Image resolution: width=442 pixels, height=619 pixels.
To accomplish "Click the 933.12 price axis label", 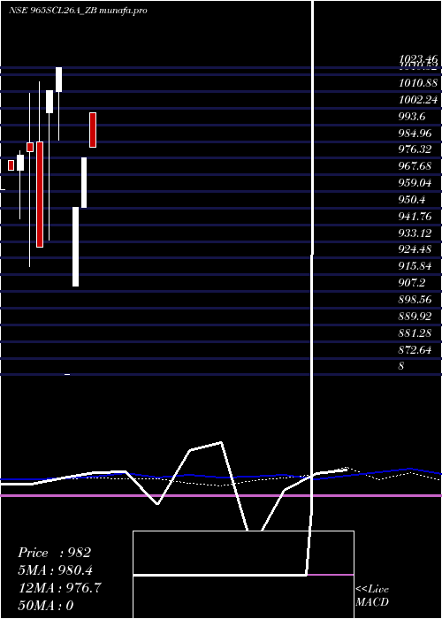I will (415, 233).
